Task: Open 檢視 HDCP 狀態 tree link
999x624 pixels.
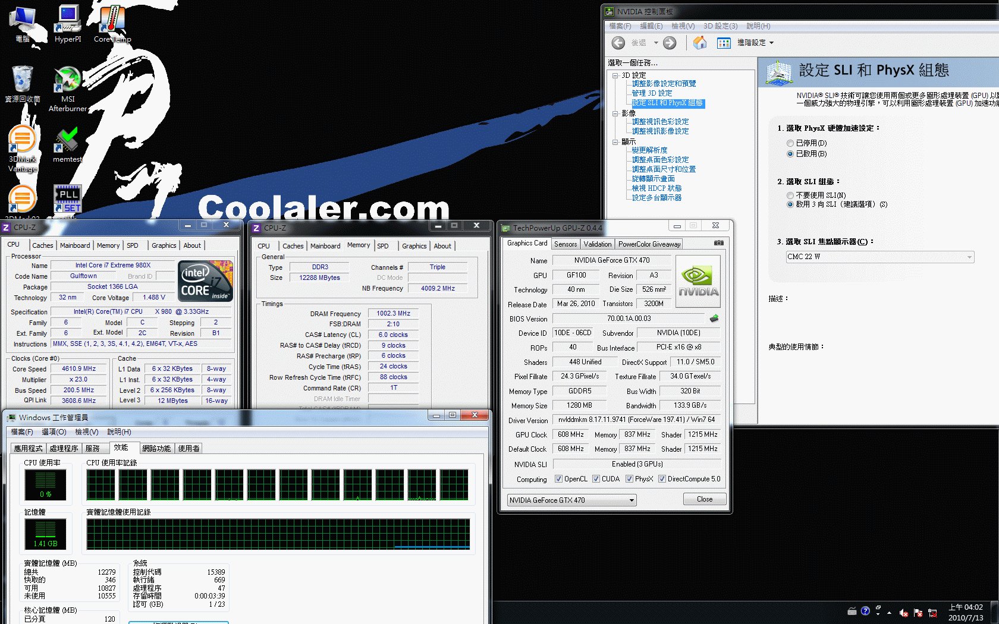Action: point(656,188)
